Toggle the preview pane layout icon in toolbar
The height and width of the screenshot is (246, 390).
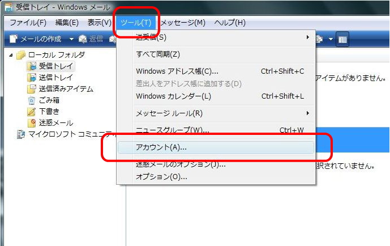pos(342,39)
